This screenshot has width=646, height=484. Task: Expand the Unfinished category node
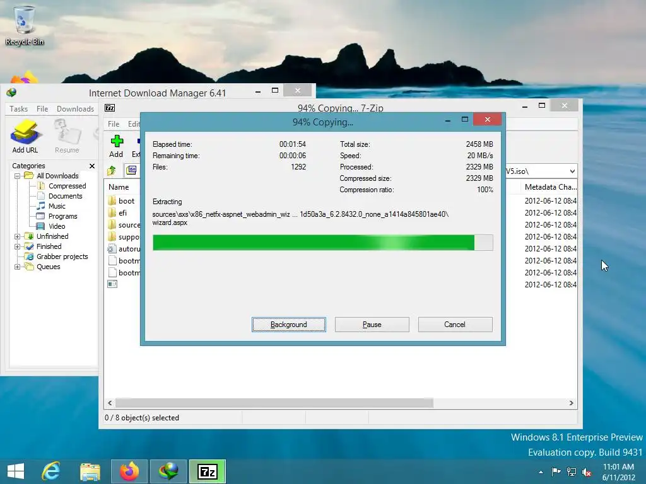click(x=17, y=236)
